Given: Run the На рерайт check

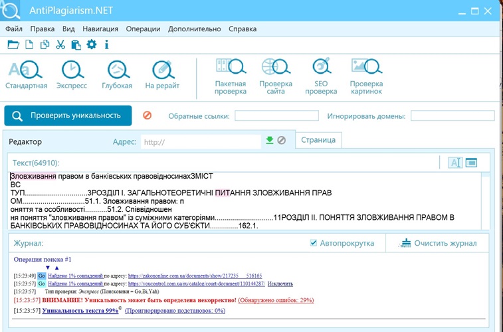Looking at the screenshot, I should click(162, 74).
